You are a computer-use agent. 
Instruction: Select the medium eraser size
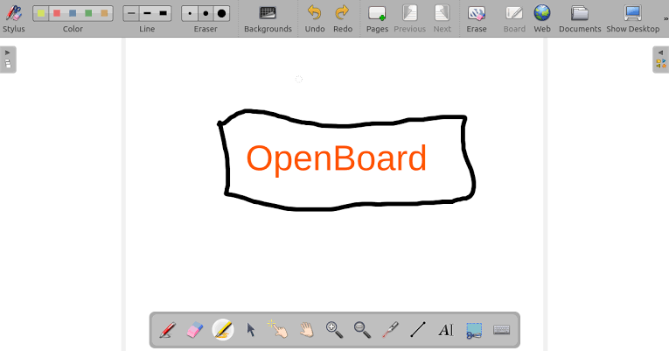[206, 14]
